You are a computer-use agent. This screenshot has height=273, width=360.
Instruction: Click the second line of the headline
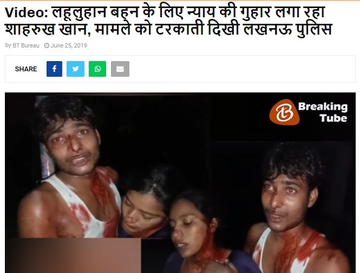tap(168, 29)
